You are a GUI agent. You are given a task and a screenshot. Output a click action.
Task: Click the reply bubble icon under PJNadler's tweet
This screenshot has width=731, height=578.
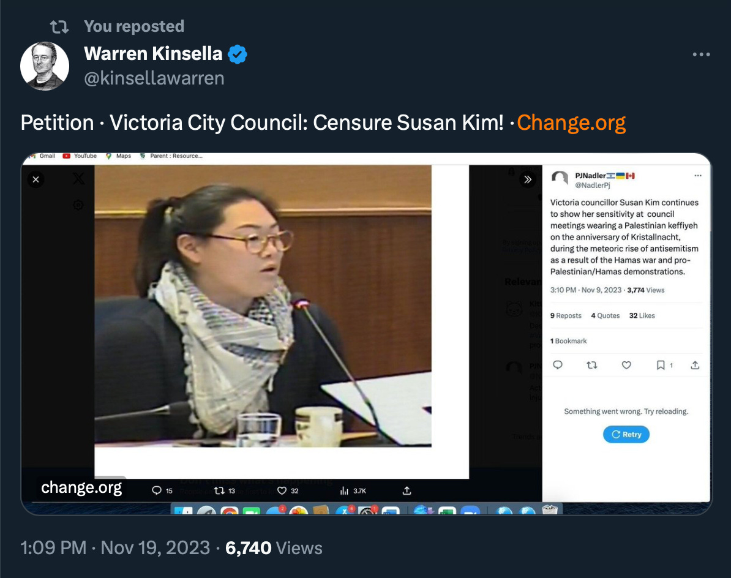(x=558, y=365)
